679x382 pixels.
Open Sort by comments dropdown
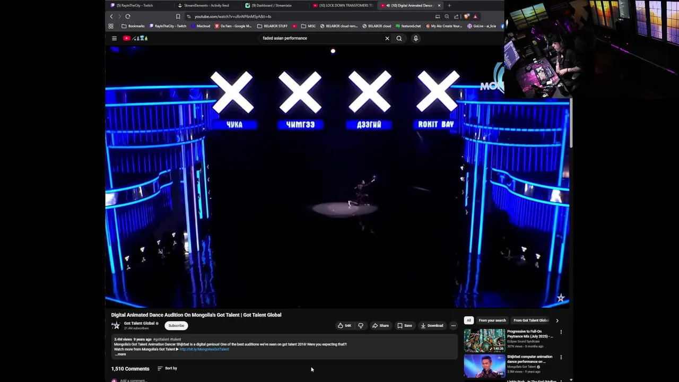167,368
